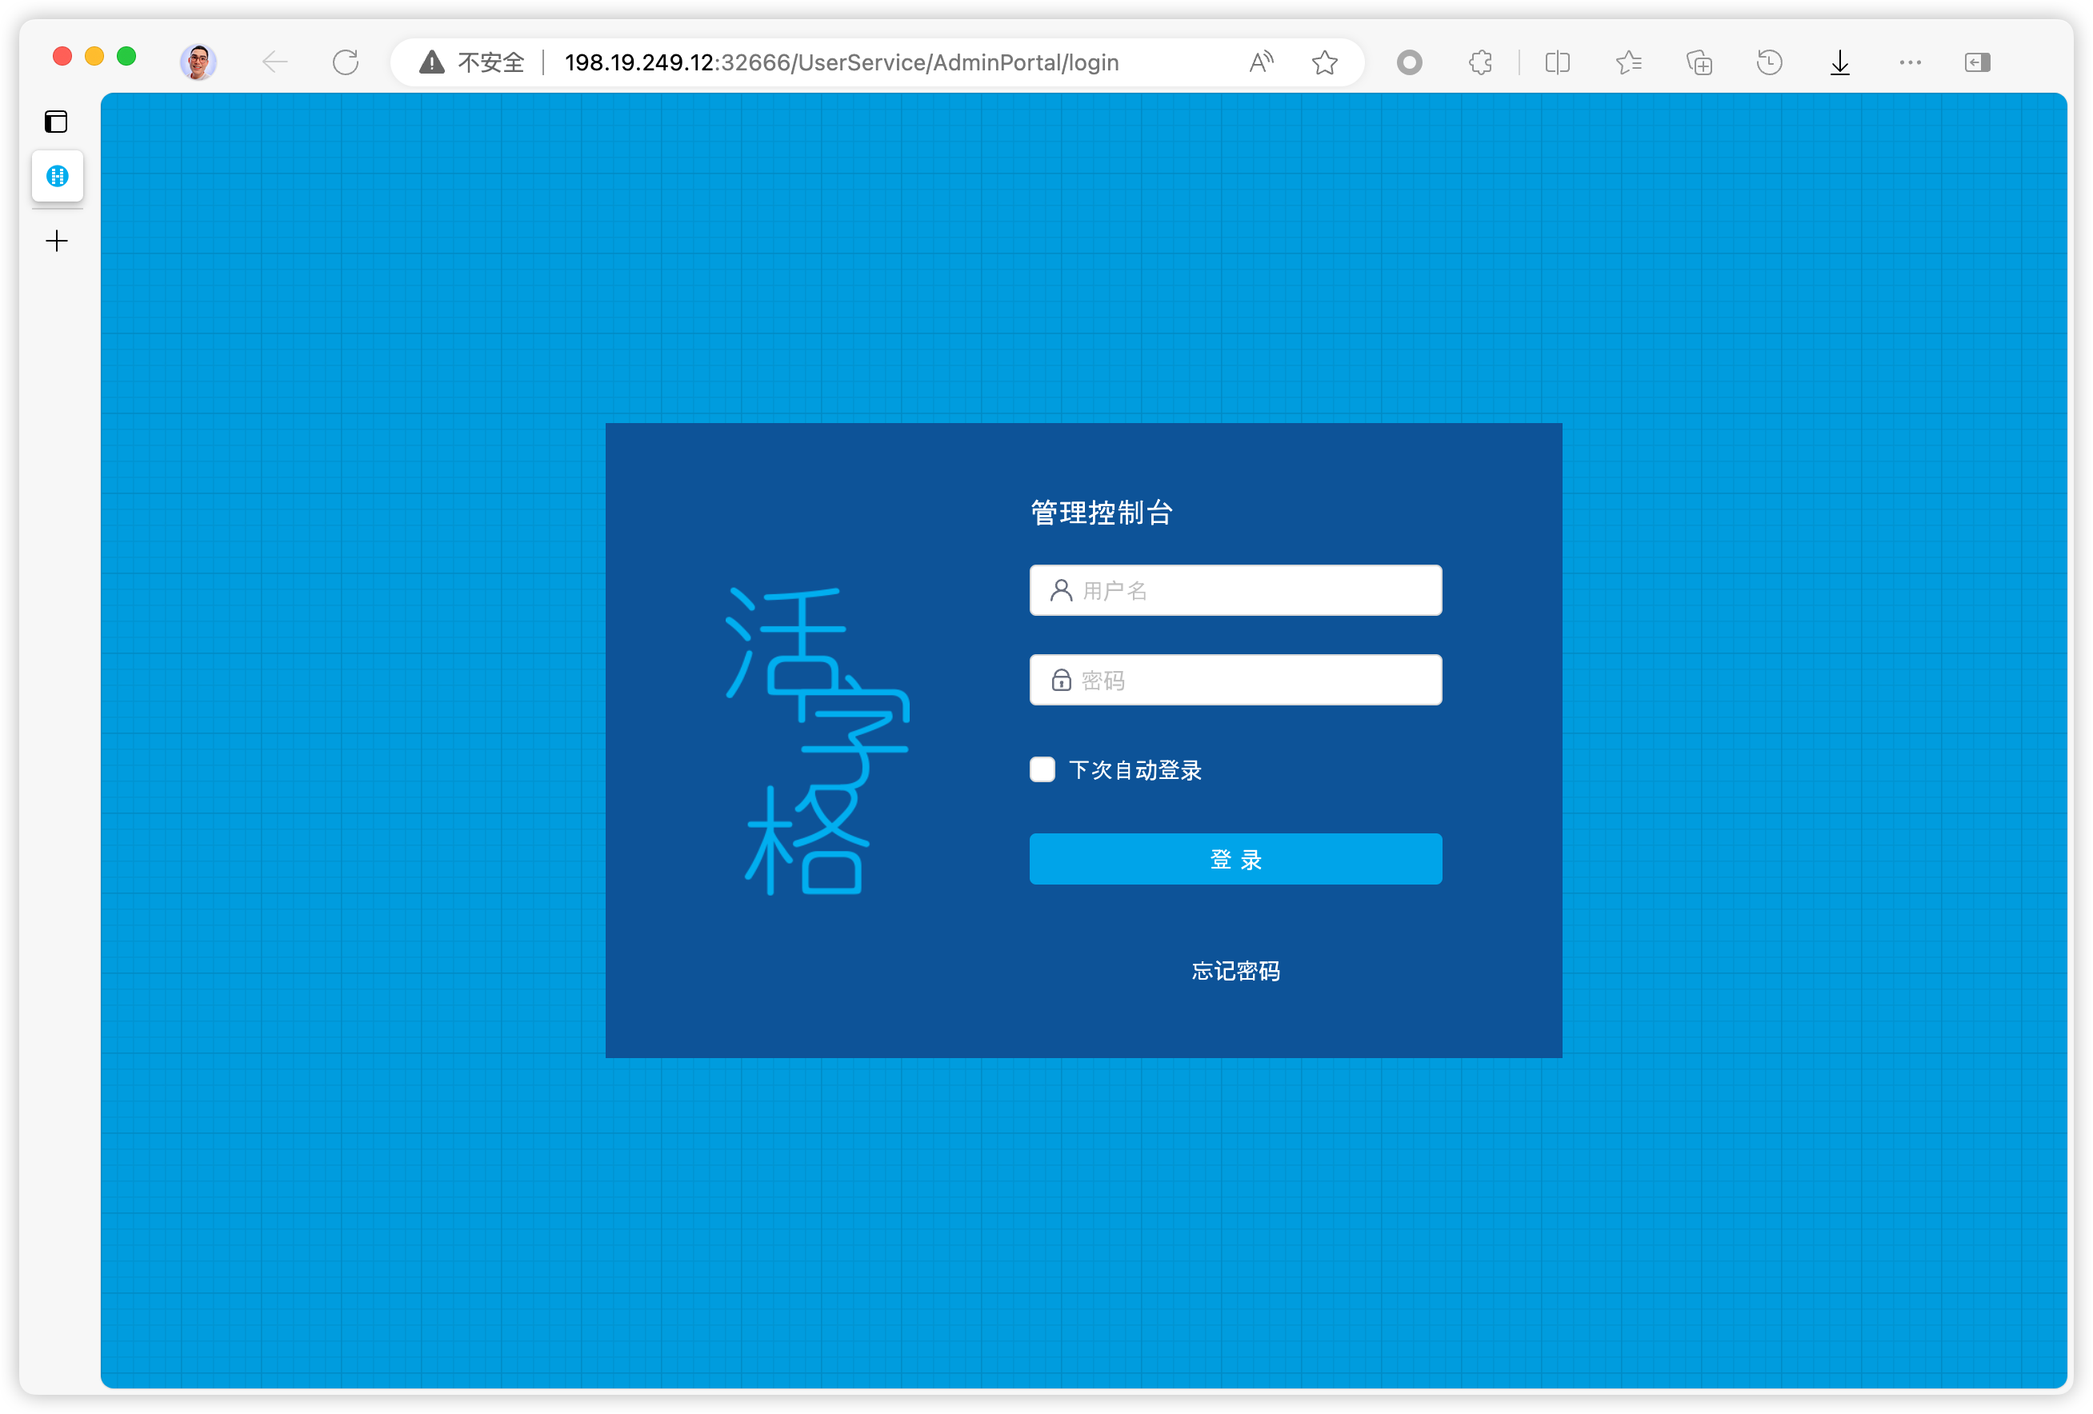The image size is (2093, 1414).
Task: Click the 密码 password field
Action: pyautogui.click(x=1235, y=680)
